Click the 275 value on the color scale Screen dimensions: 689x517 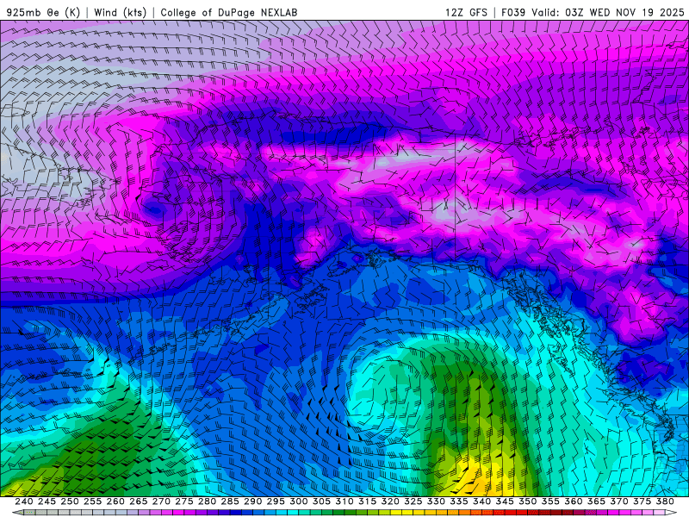(x=184, y=501)
